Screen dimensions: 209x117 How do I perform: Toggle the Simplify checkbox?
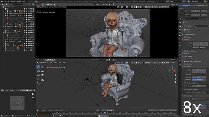184,29
